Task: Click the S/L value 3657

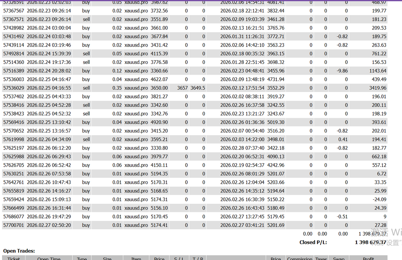Action: (x=183, y=88)
